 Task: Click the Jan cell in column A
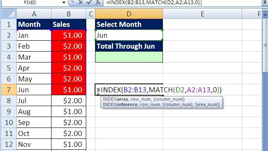pos(34,35)
